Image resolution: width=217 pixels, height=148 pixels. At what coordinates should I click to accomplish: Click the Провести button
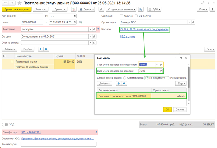coord(59,9)
